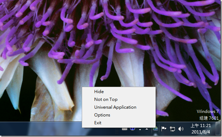Open Universal Application from the menu
This screenshot has height=137, width=222.
pyautogui.click(x=119, y=107)
